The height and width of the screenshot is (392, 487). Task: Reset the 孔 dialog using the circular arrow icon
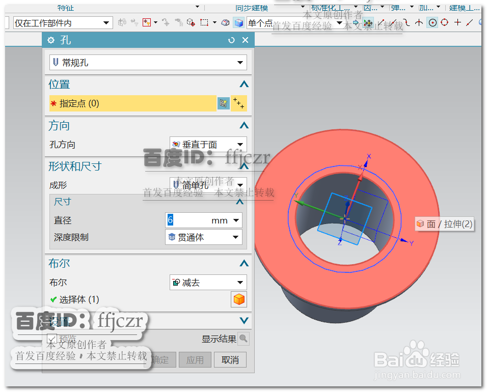[232, 40]
